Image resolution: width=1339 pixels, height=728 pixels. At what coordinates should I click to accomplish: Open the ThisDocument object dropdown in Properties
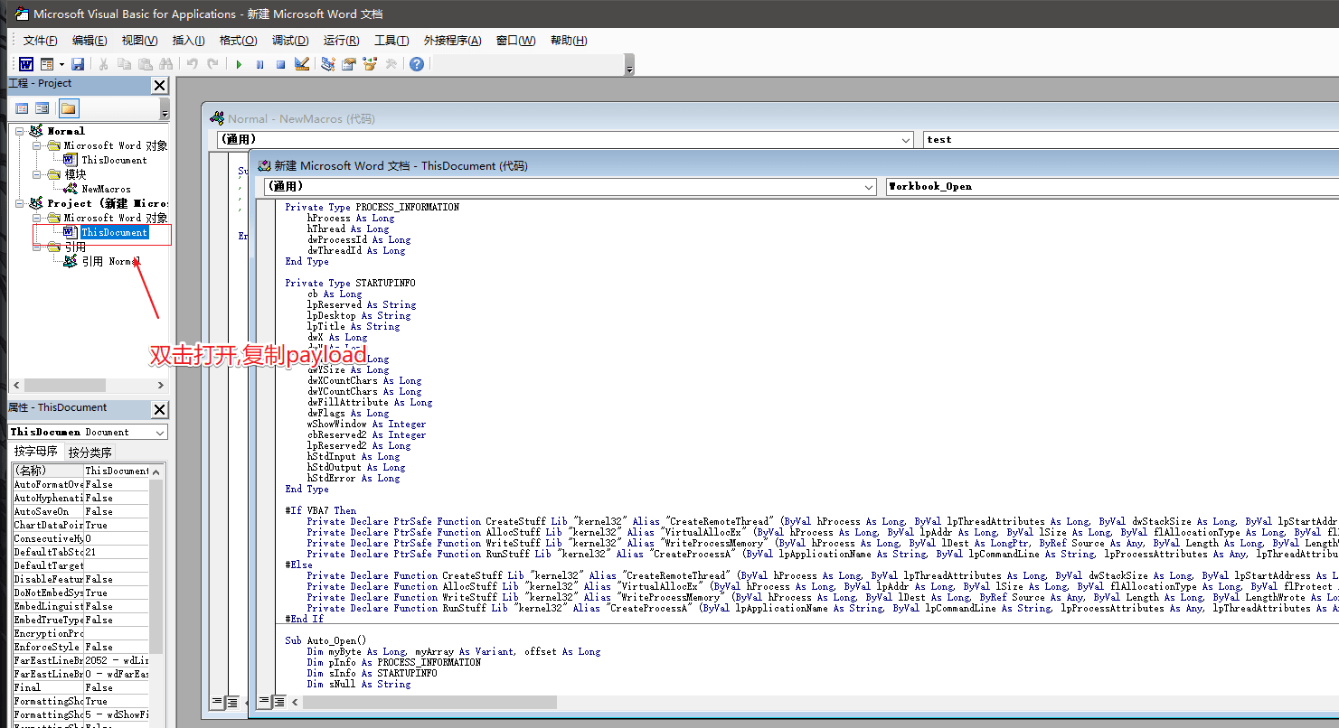tap(161, 433)
